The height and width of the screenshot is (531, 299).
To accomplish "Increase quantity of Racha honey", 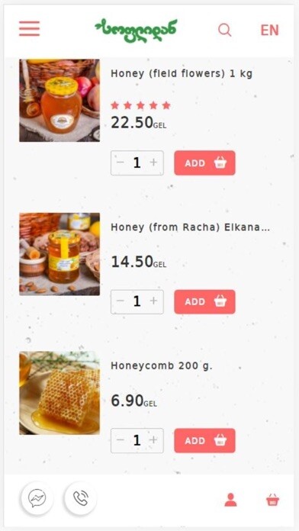I will 154,301.
